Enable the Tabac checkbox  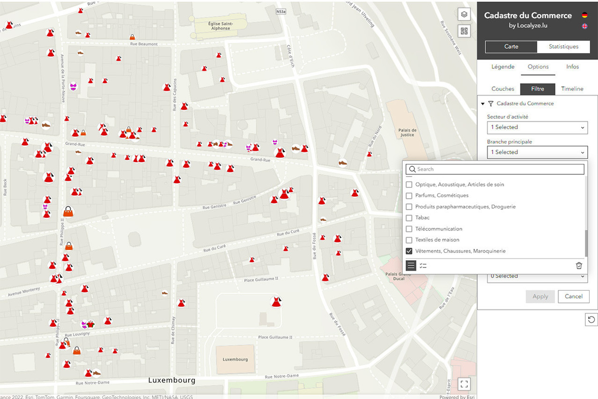(x=409, y=218)
